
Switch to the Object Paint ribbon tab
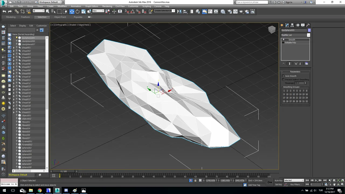pos(60,17)
